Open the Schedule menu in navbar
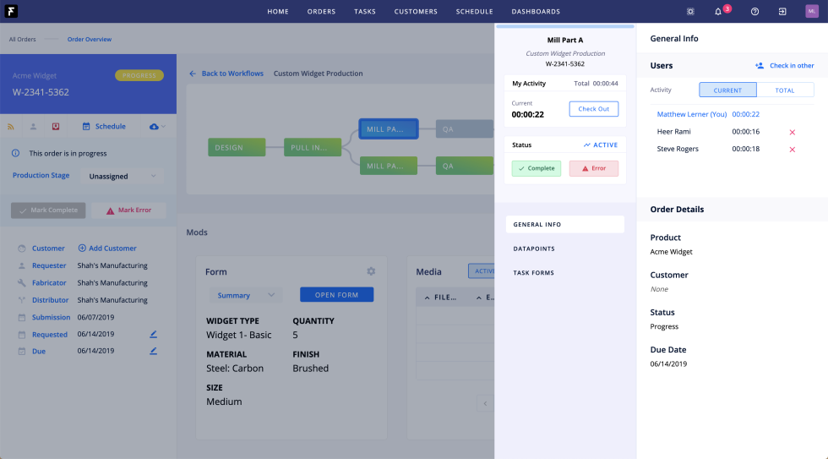The image size is (828, 459). tap(474, 12)
